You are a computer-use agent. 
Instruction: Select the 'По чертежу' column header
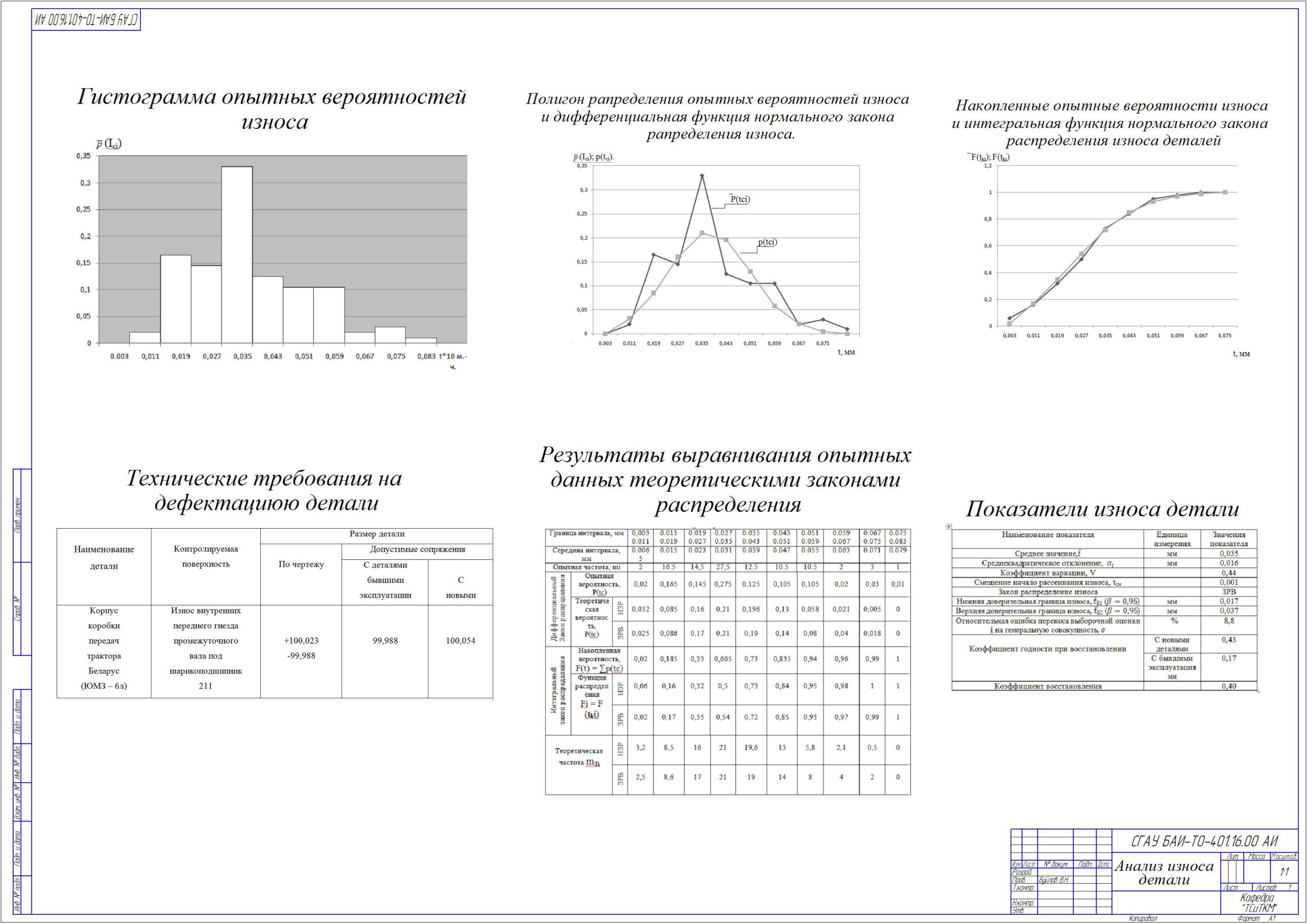click(301, 574)
